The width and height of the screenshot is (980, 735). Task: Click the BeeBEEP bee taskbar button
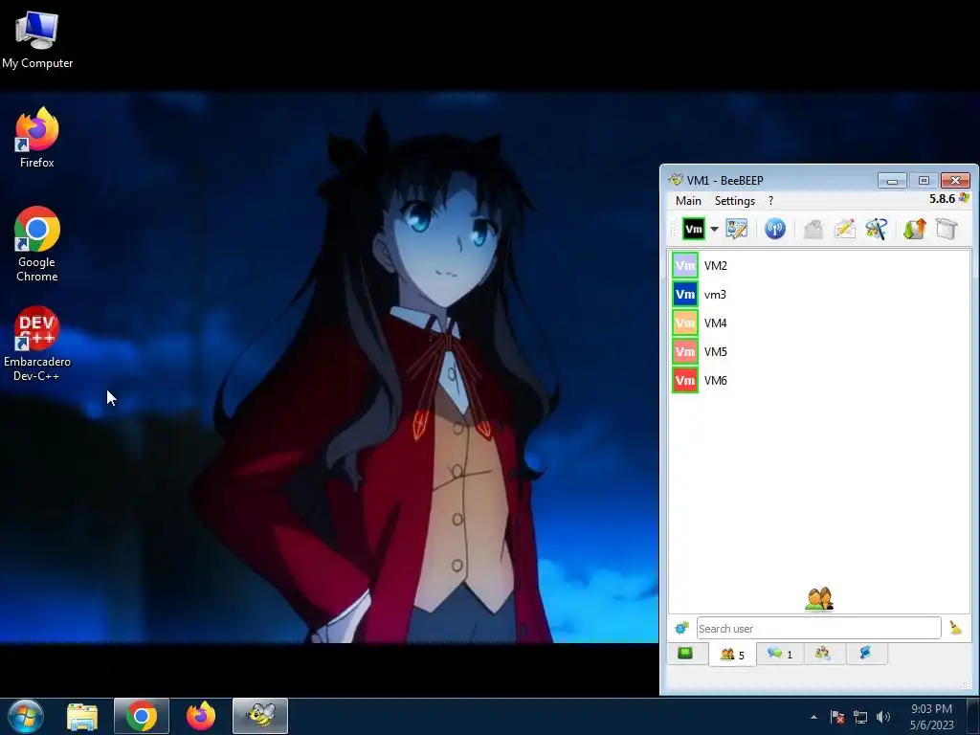260,716
